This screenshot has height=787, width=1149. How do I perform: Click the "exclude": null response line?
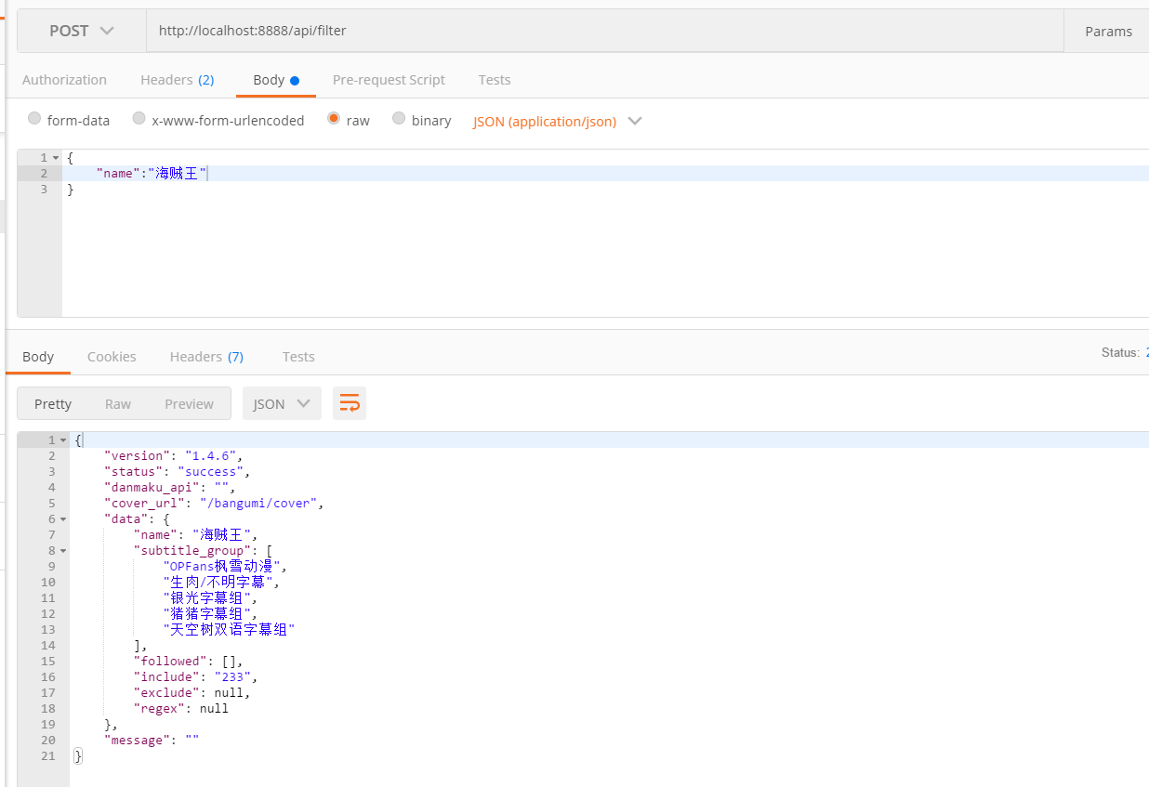pos(192,692)
